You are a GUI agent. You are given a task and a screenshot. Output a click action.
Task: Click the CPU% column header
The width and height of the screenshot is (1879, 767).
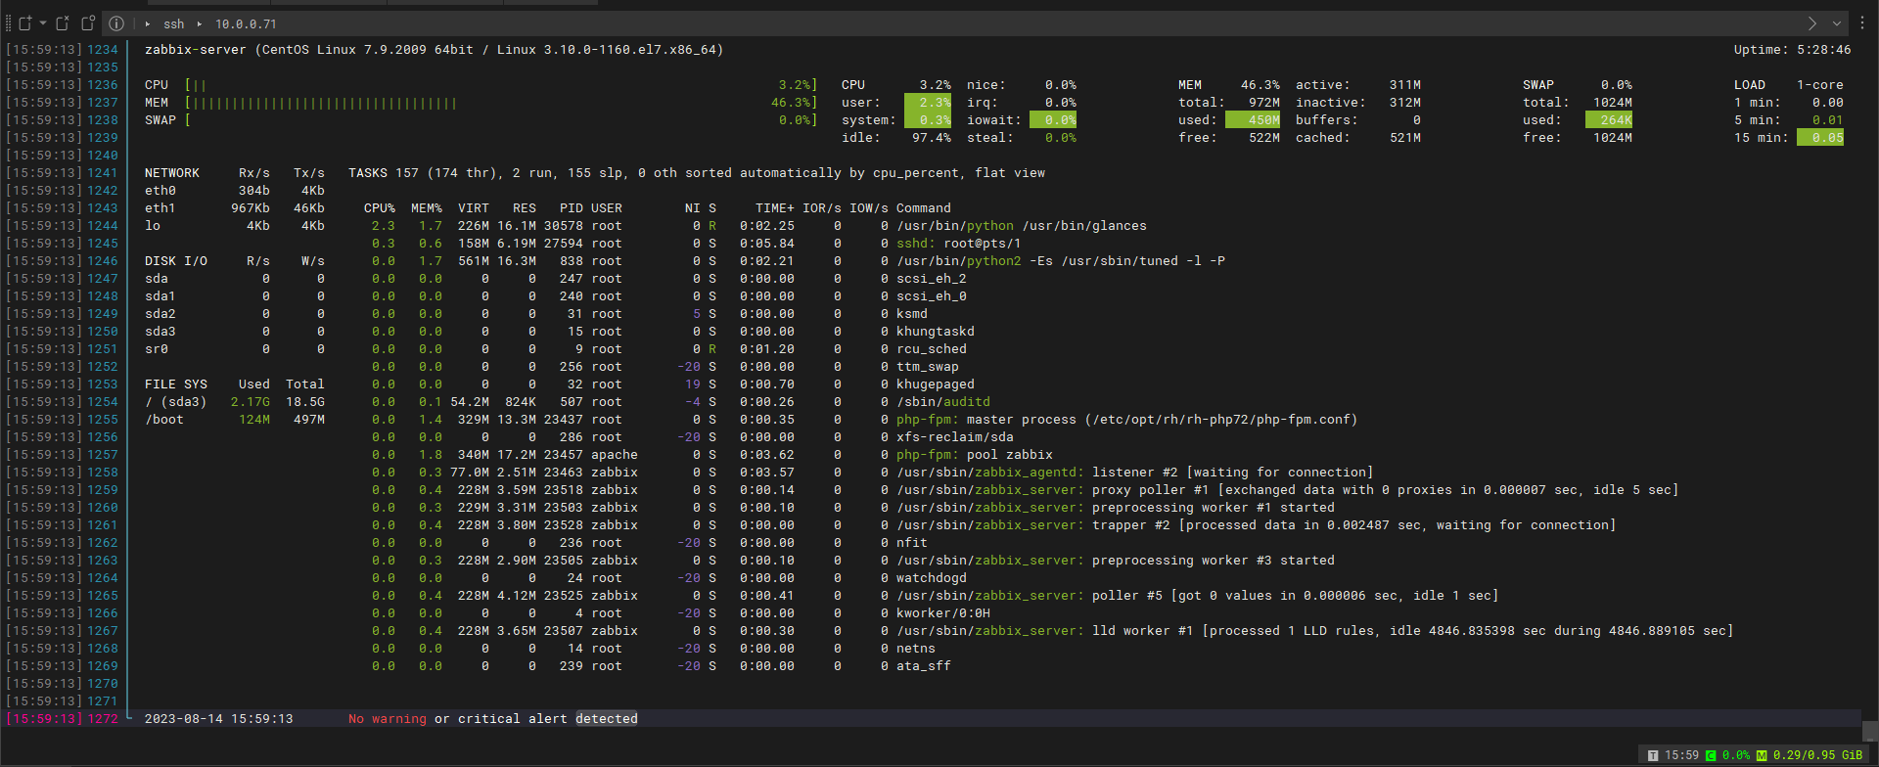coord(380,208)
